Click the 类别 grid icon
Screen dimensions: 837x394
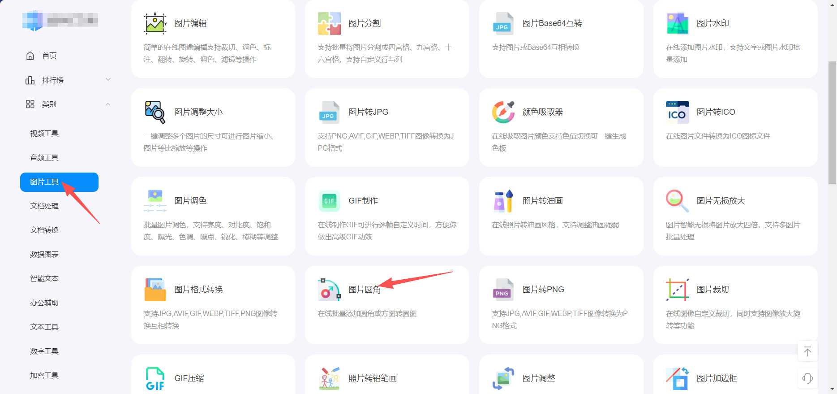[x=30, y=104]
